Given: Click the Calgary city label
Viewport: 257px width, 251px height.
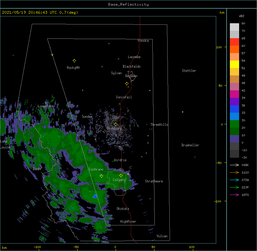Looking at the screenshot, I should [119, 180].
